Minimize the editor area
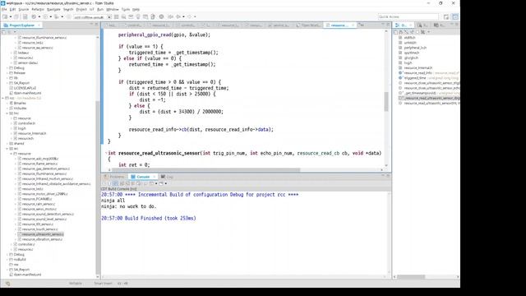Image resolution: width=526 pixels, height=296 pixels. pyautogui.click(x=383, y=25)
